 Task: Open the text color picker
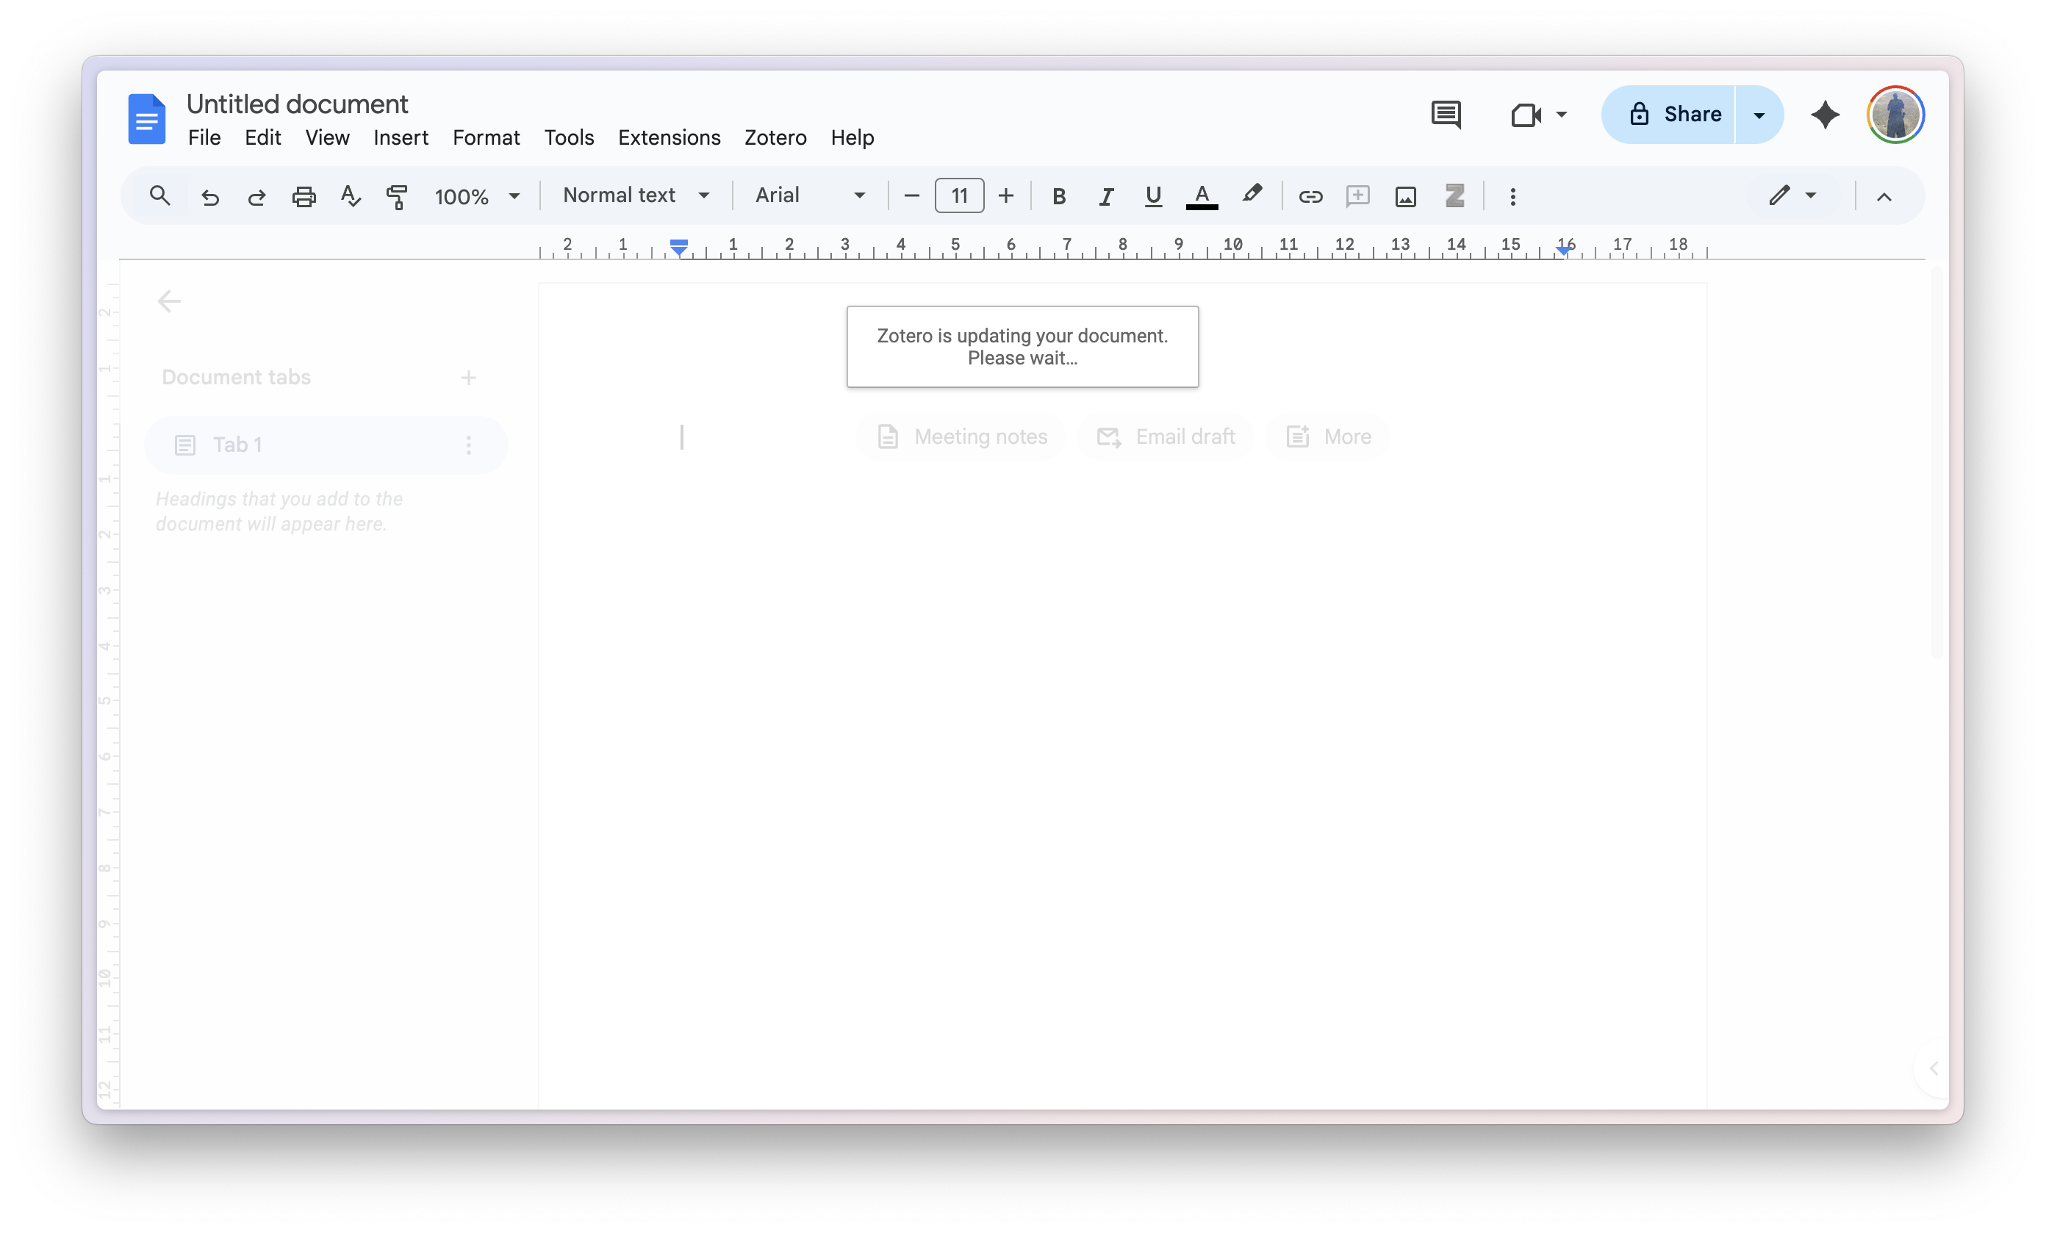(x=1201, y=197)
